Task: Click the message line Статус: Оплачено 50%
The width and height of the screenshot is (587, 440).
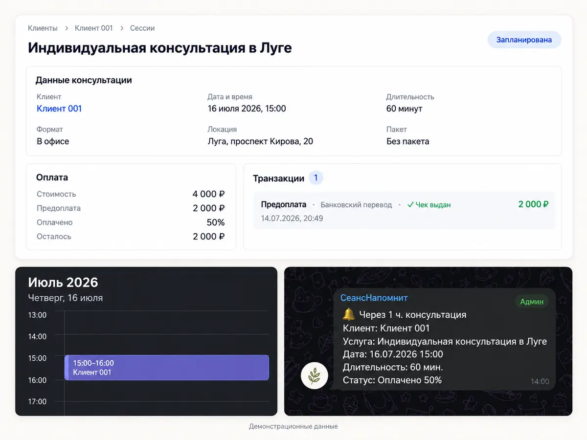Action: (392, 380)
